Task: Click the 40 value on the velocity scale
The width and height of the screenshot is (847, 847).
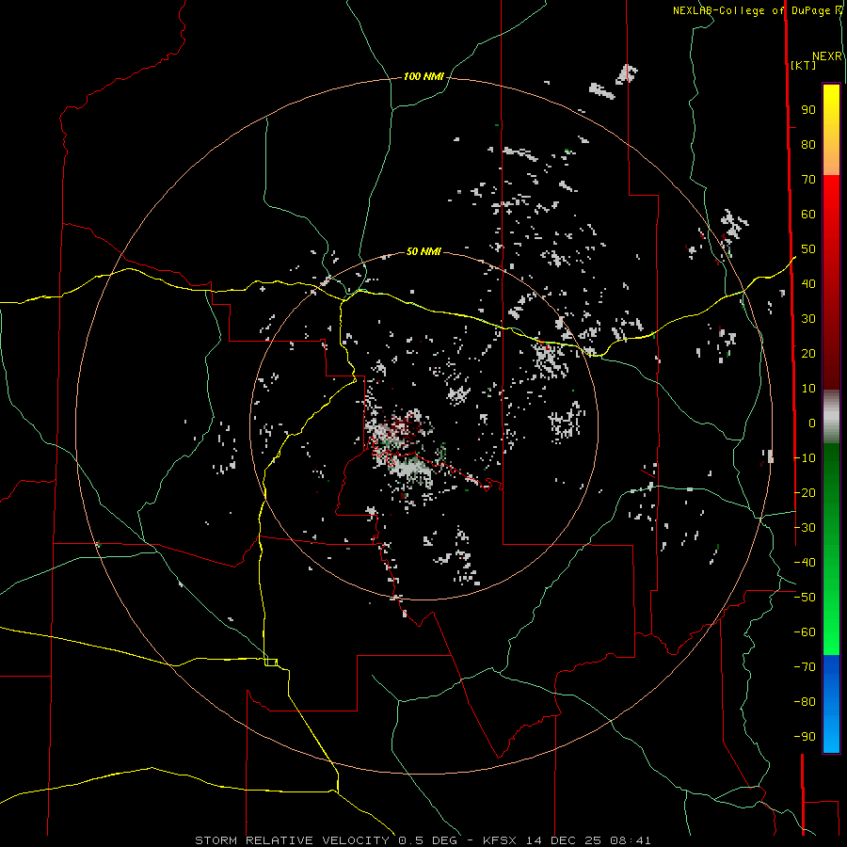Action: (x=808, y=284)
